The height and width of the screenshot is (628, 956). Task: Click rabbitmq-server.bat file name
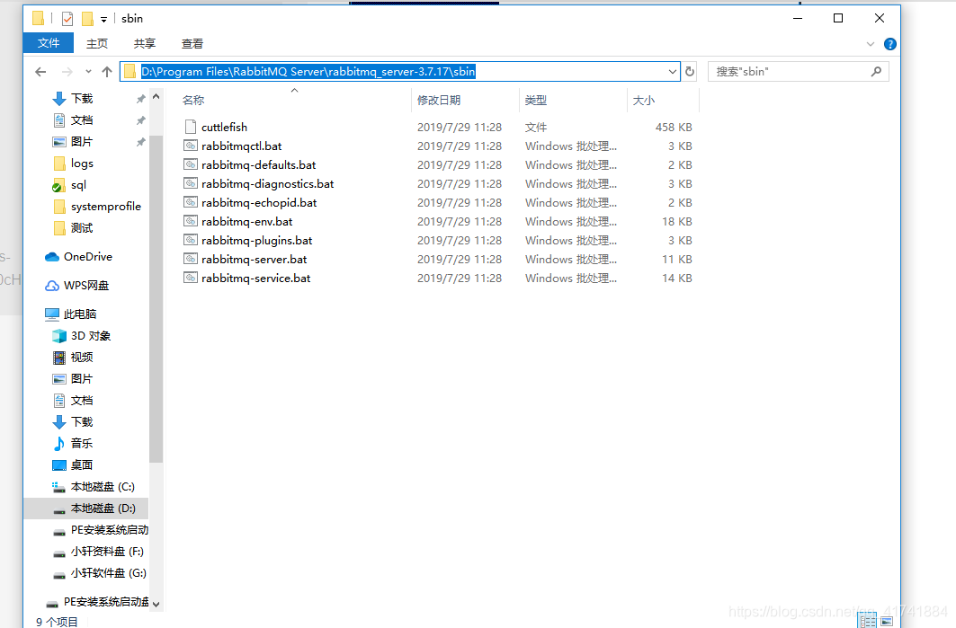pyautogui.click(x=254, y=260)
